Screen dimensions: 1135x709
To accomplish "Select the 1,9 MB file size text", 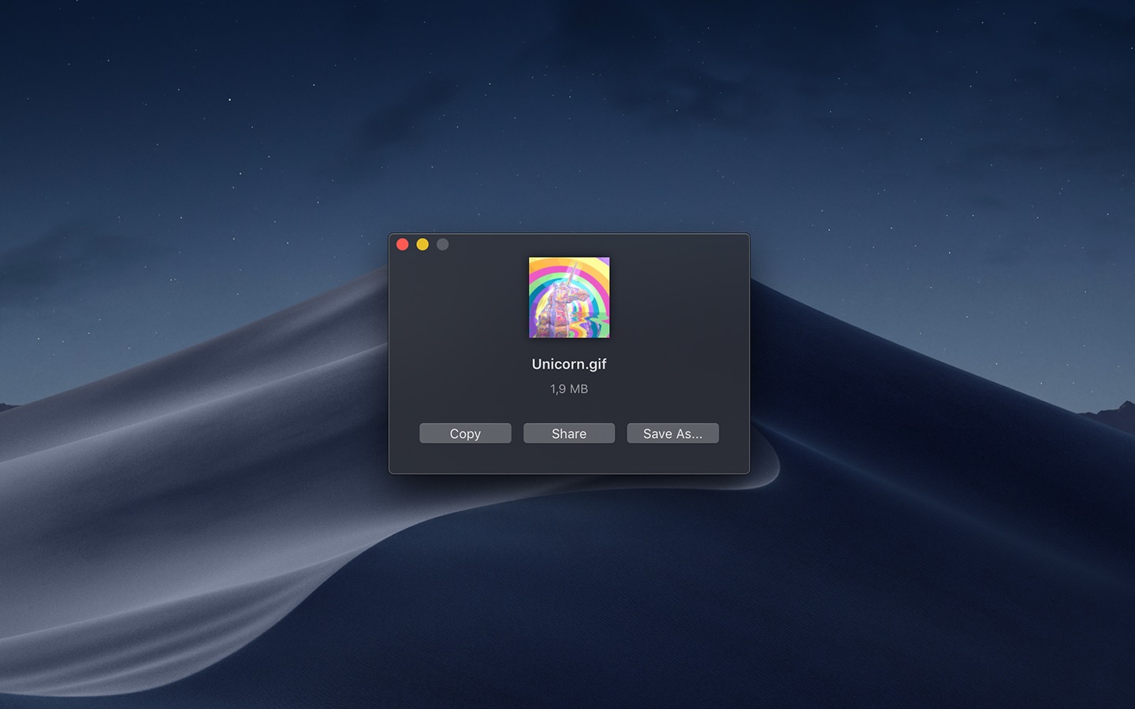I will 568,388.
